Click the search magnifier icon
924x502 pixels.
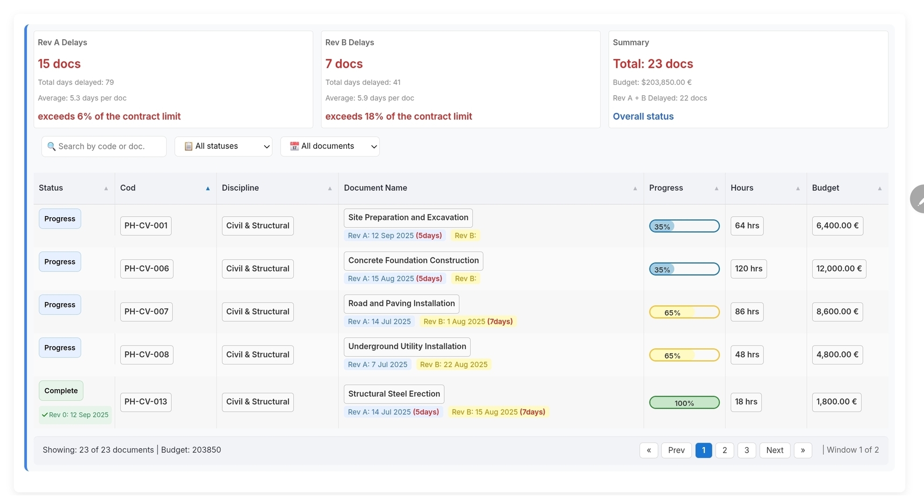52,146
